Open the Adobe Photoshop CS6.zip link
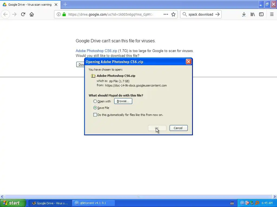 click(x=96, y=51)
